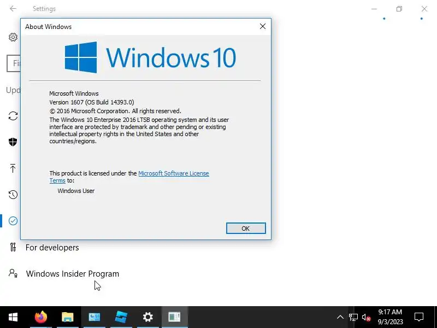The width and height of the screenshot is (437, 328).
Task: Close the About Windows dialog
Action: coord(263,26)
